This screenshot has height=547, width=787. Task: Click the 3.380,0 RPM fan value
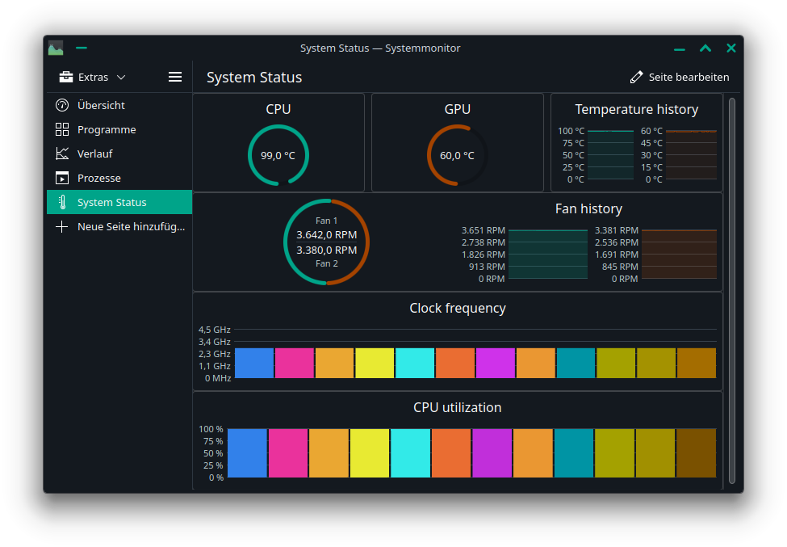coord(327,250)
